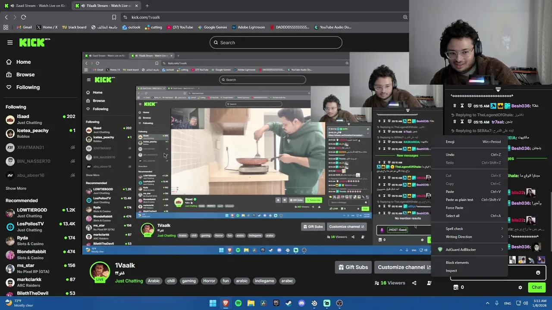Select the gaming tag
This screenshot has height=310, width=552.
pyautogui.click(x=189, y=281)
